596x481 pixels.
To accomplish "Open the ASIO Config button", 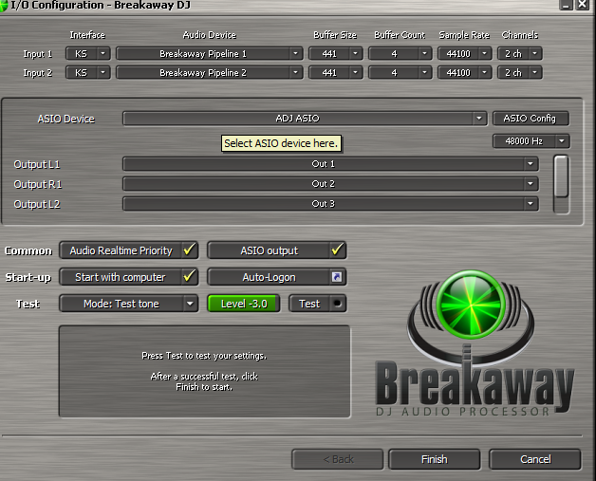I will click(531, 119).
